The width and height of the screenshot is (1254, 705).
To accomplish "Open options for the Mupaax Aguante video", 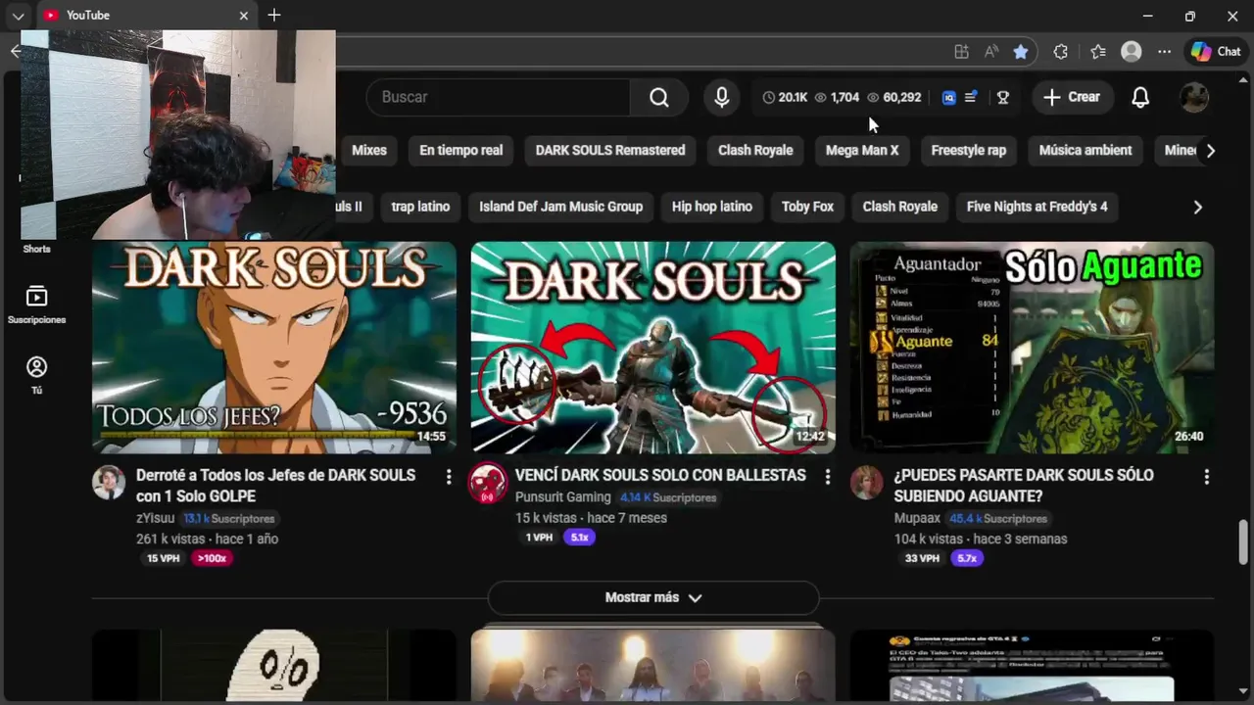I will (1206, 477).
